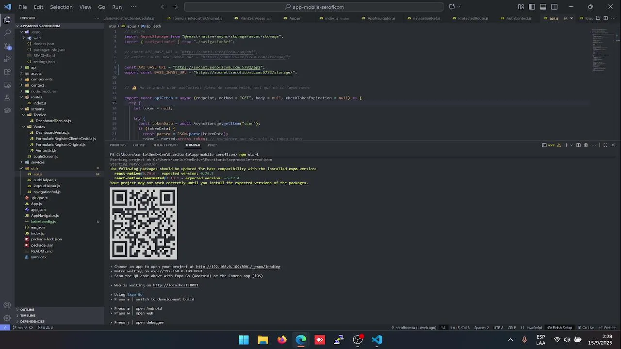Open the Windows Start menu
Image resolution: width=621 pixels, height=349 pixels.
[x=244, y=340]
